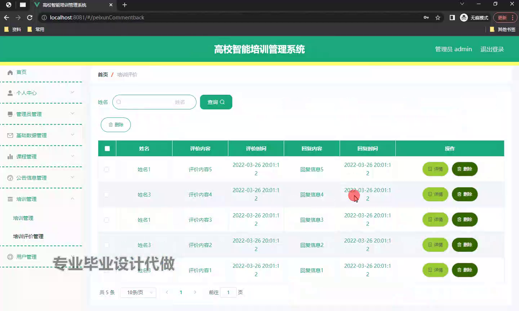Click the bar chart icon beside 课程管理
This screenshot has width=519, height=311.
(10, 157)
